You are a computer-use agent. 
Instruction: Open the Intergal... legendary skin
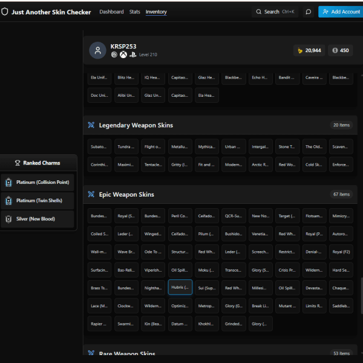pos(260,146)
